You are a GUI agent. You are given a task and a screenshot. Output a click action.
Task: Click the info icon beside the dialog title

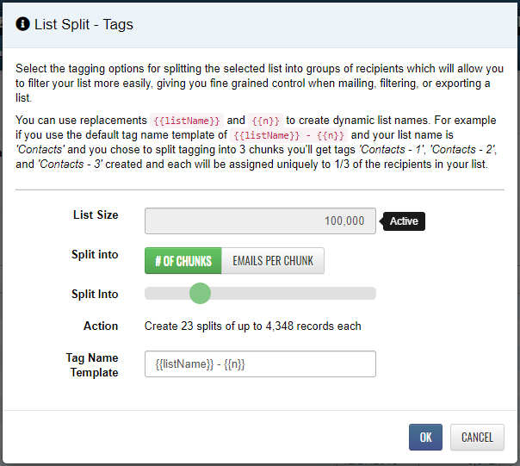click(23, 24)
